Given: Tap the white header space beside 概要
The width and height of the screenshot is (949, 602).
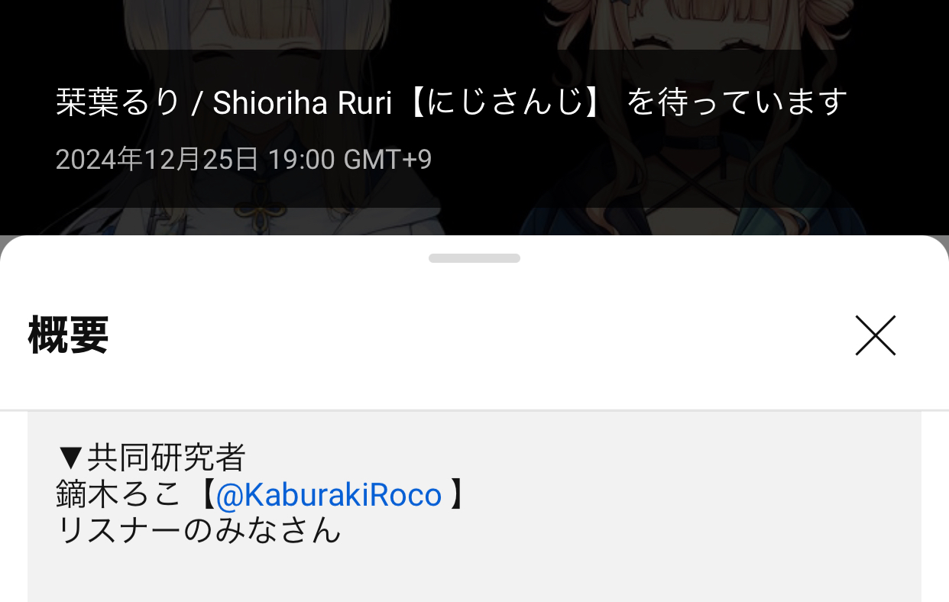Looking at the screenshot, I should [481, 335].
